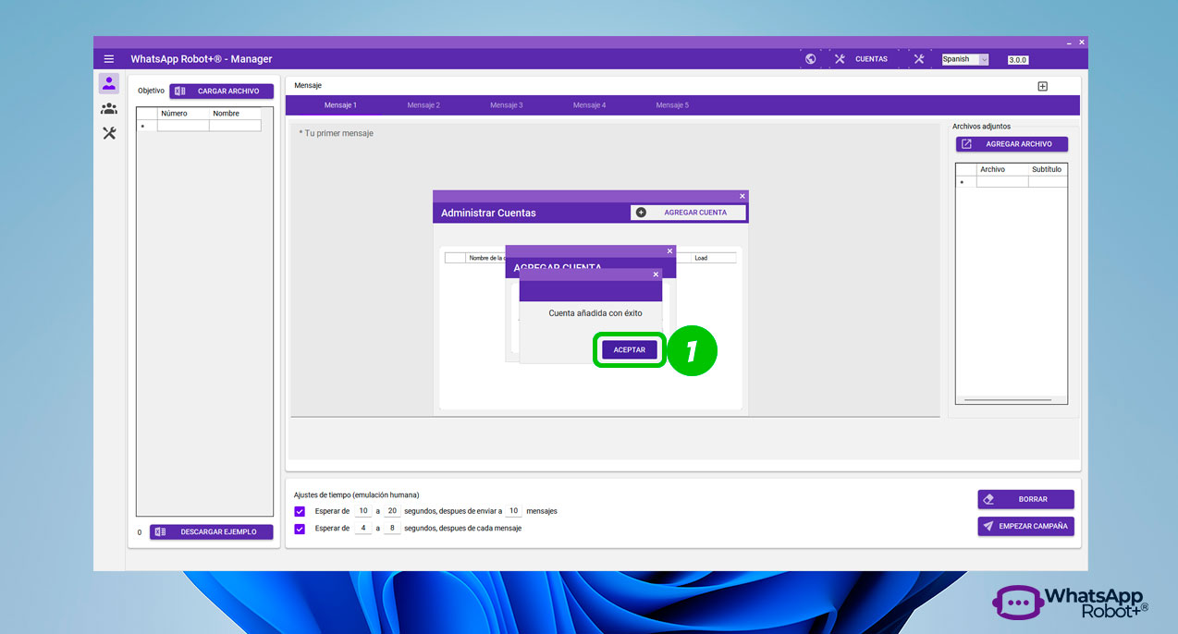Click the version box showing 3.0.0
Viewport: 1178px width, 634px height.
1017,59
